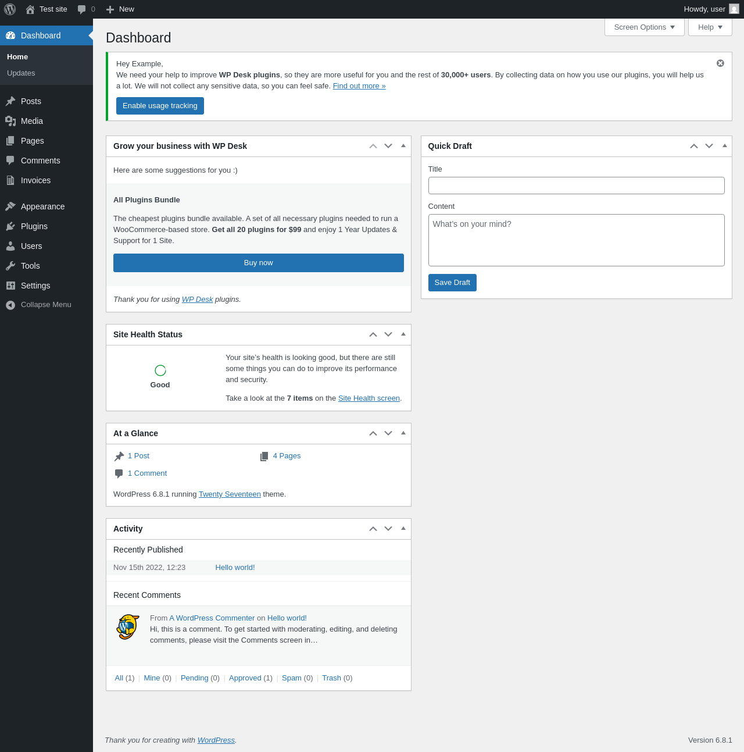Open the Invoices menu label

click(35, 180)
